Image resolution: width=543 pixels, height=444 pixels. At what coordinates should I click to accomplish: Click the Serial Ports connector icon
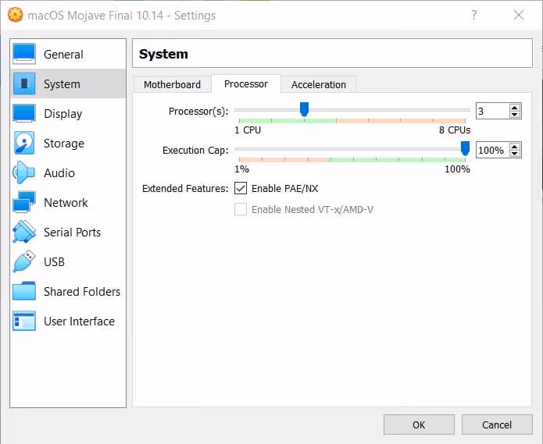[24, 232]
